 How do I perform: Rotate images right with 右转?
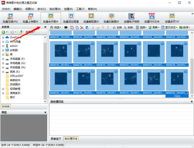pyautogui.click(x=128, y=27)
